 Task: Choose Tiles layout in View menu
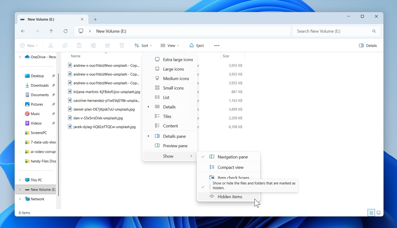pos(167,116)
